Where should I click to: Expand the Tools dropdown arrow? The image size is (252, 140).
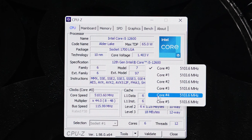pos(135,133)
